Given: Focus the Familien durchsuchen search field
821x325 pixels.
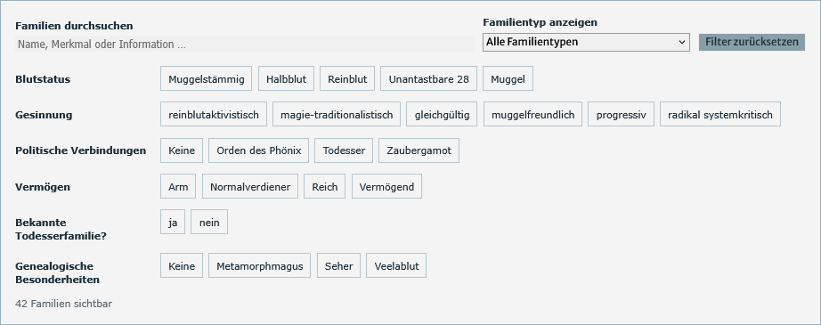Looking at the screenshot, I should tap(245, 44).
